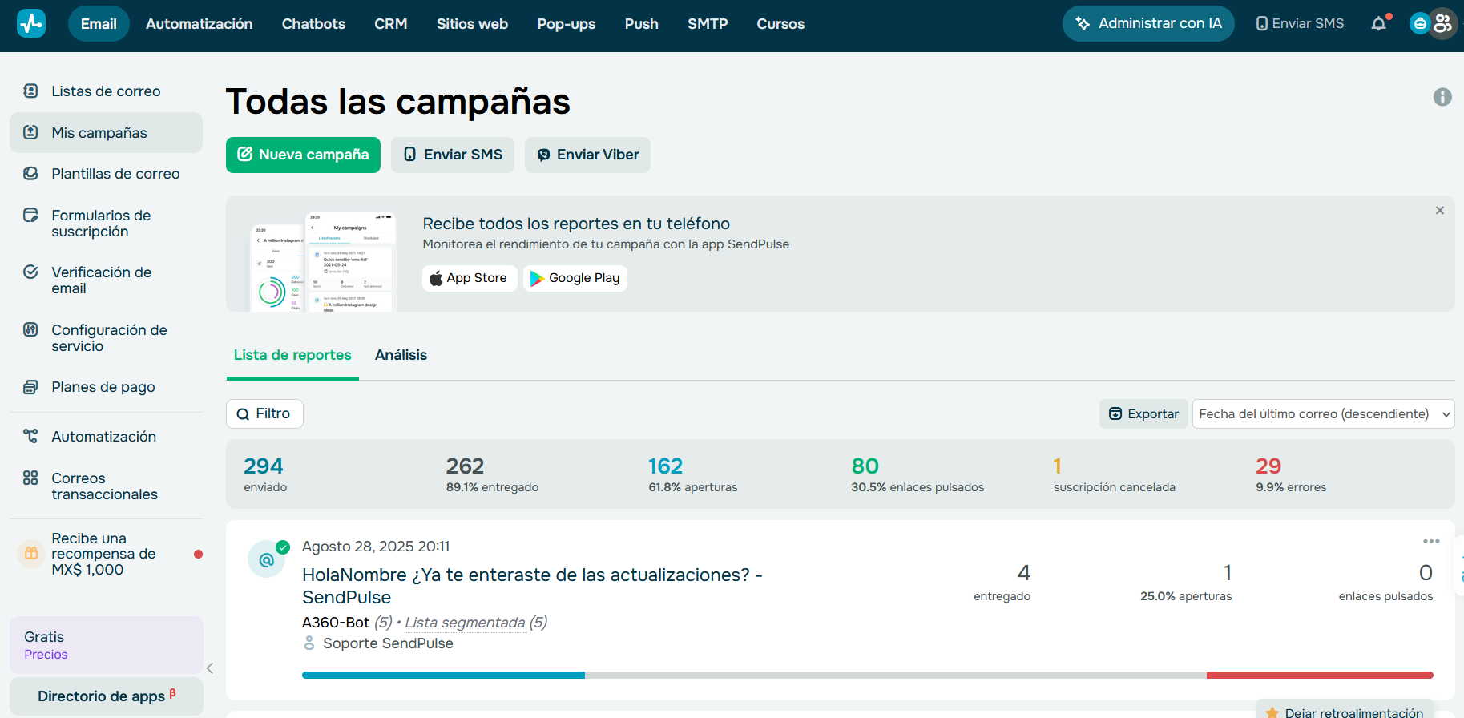The width and height of the screenshot is (1464, 718).
Task: Click the MXN 1,000 reward gift item
Action: point(106,554)
